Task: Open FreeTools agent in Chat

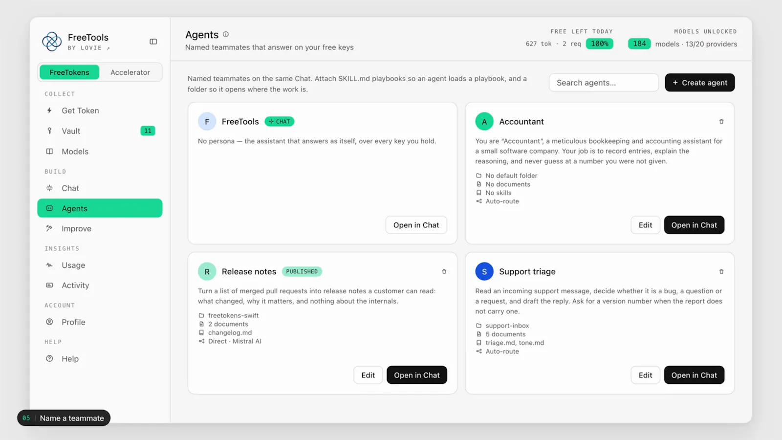Action: tap(416, 225)
